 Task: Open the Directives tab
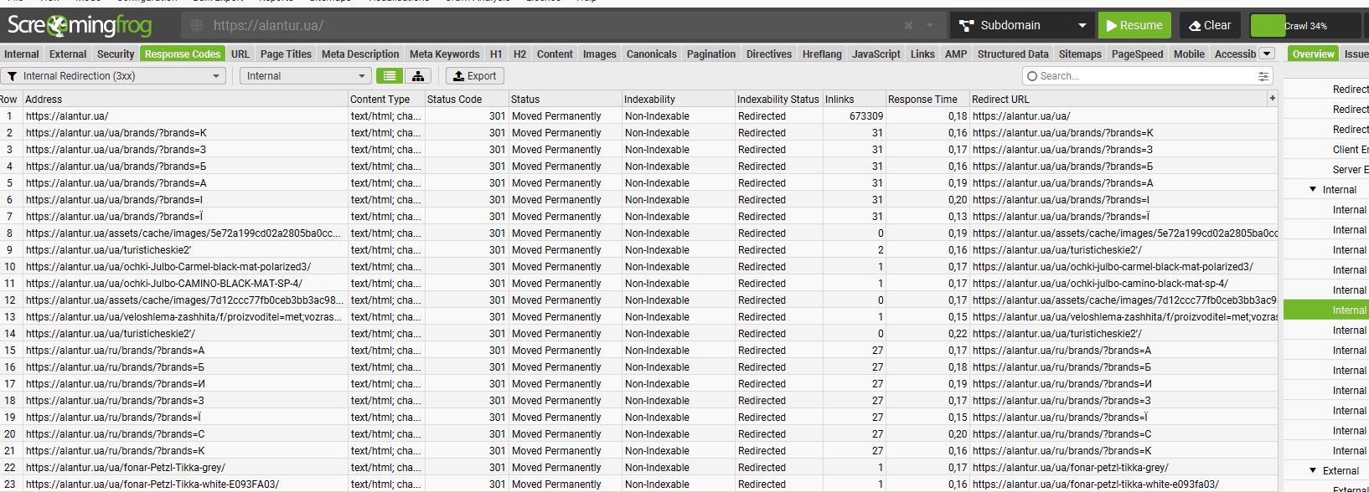pos(769,54)
